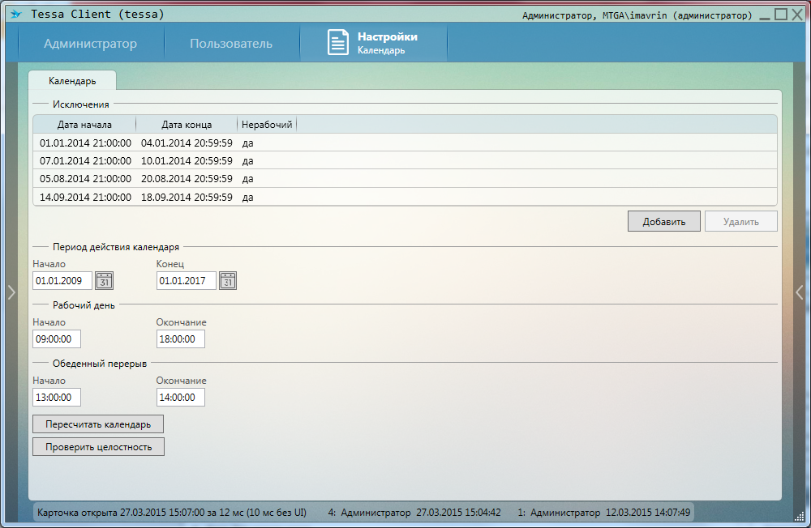
Task: Sort by Дата конца column header
Action: pos(187,125)
